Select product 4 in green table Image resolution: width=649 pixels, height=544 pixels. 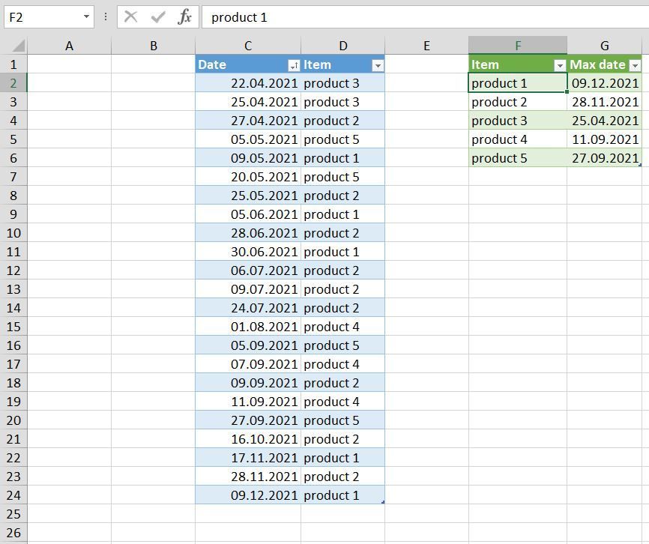coord(518,139)
